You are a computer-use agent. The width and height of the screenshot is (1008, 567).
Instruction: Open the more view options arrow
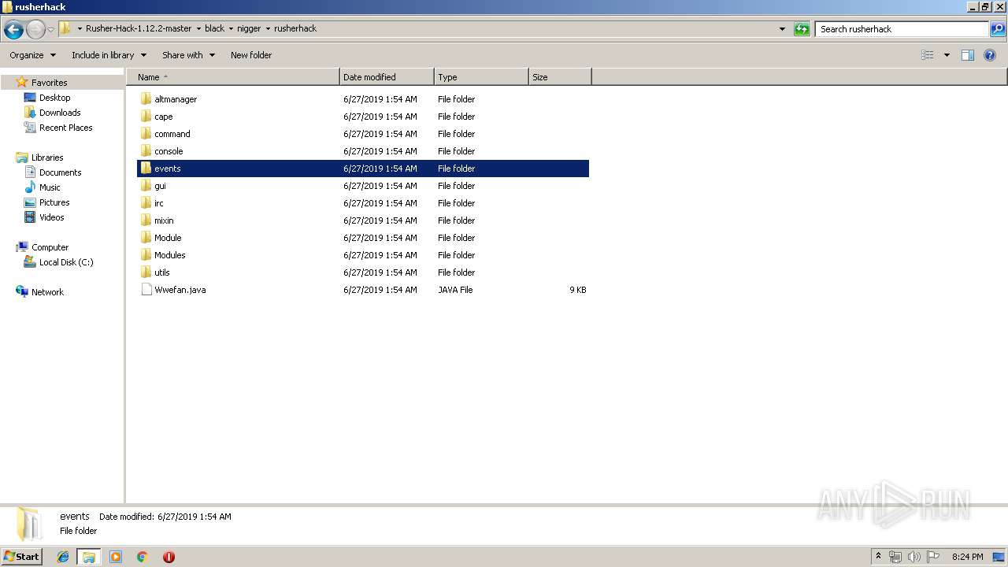coord(947,55)
